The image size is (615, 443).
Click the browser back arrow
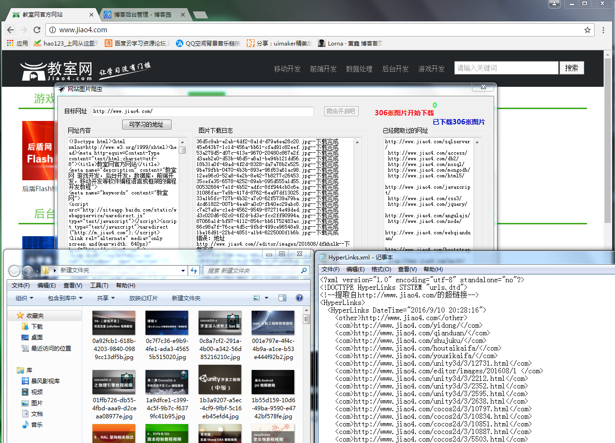(10, 29)
